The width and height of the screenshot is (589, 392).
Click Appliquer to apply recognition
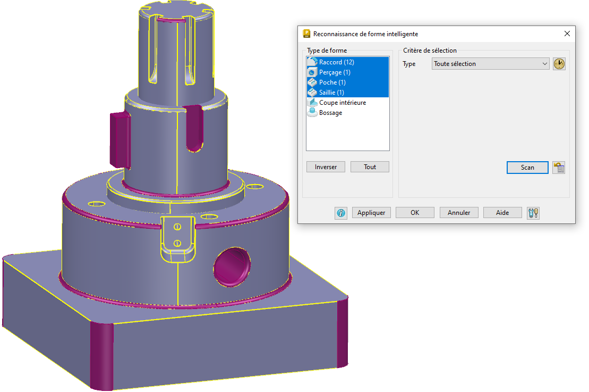click(x=371, y=213)
